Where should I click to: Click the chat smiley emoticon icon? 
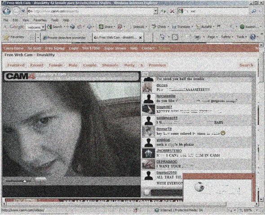click(x=147, y=192)
